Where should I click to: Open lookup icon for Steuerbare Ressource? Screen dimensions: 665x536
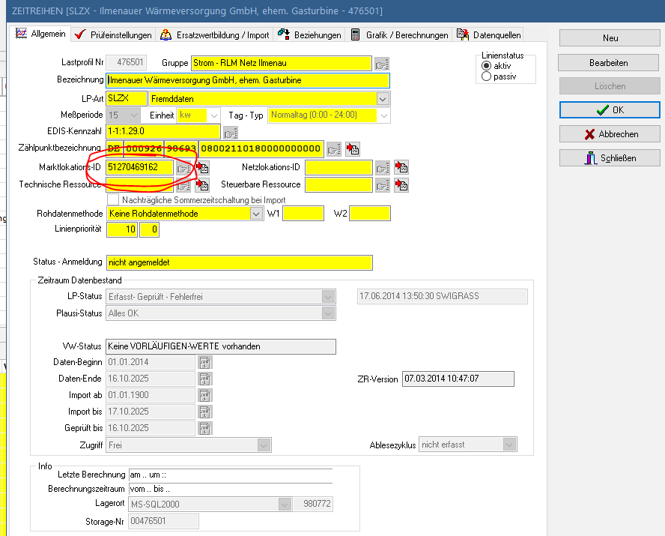pos(382,185)
